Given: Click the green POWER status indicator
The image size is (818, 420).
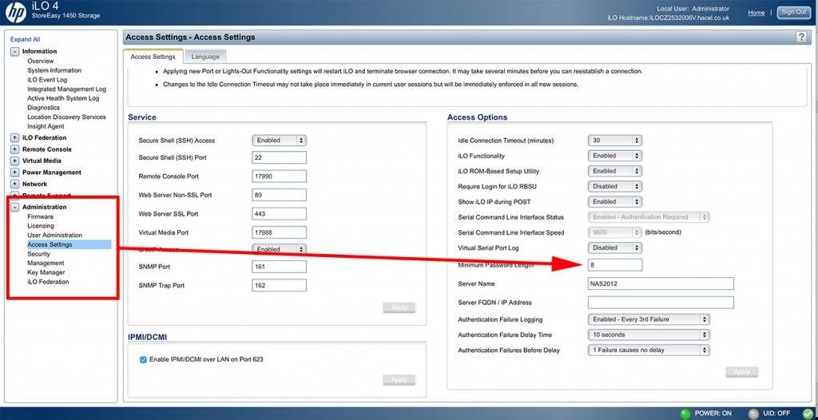Looking at the screenshot, I should [685, 414].
